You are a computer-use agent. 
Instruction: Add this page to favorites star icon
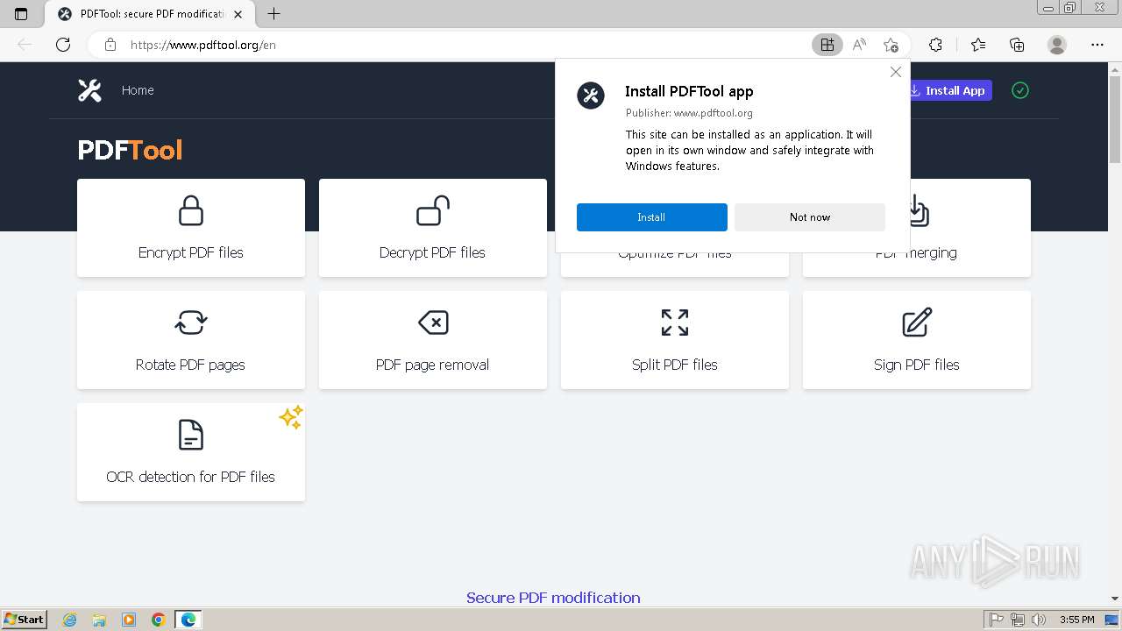(x=891, y=45)
